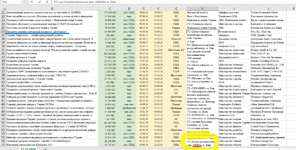Select row 26 header
This screenshot has width=296, height=150.
point(3,31)
